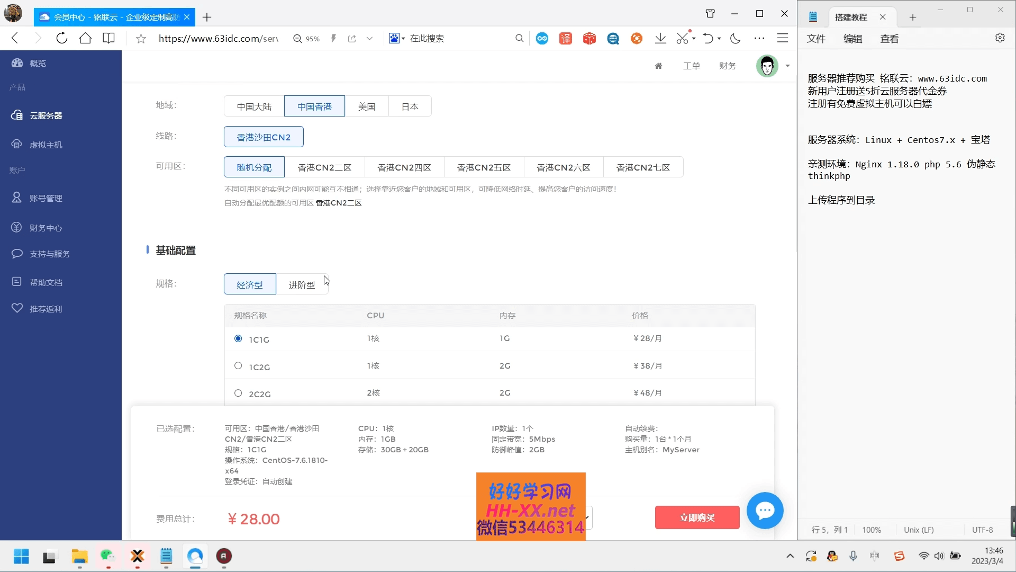1016x572 pixels.
Task: Select 香港CN2七区 availability zone
Action: click(643, 167)
